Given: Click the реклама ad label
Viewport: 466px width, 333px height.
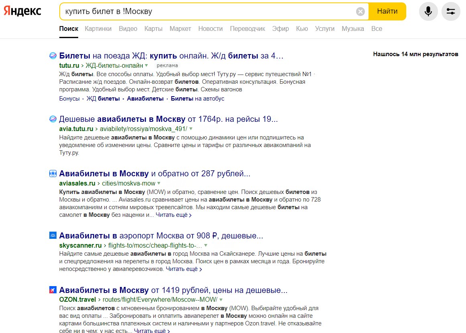Looking at the screenshot, I should pyautogui.click(x=167, y=66).
